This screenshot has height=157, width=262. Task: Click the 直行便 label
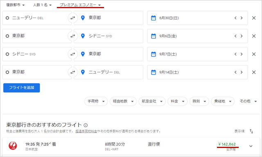click(154, 144)
